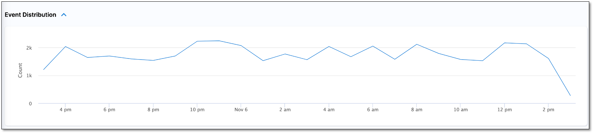Click the 2k y-axis gridline label

pos(29,48)
